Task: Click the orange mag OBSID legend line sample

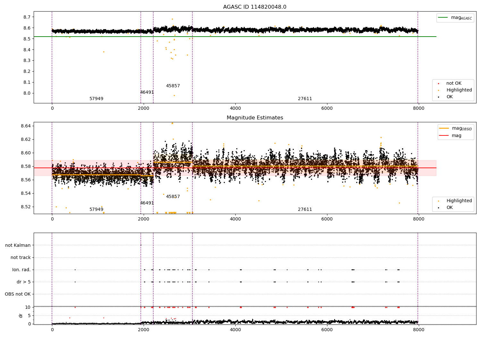Action: point(444,128)
